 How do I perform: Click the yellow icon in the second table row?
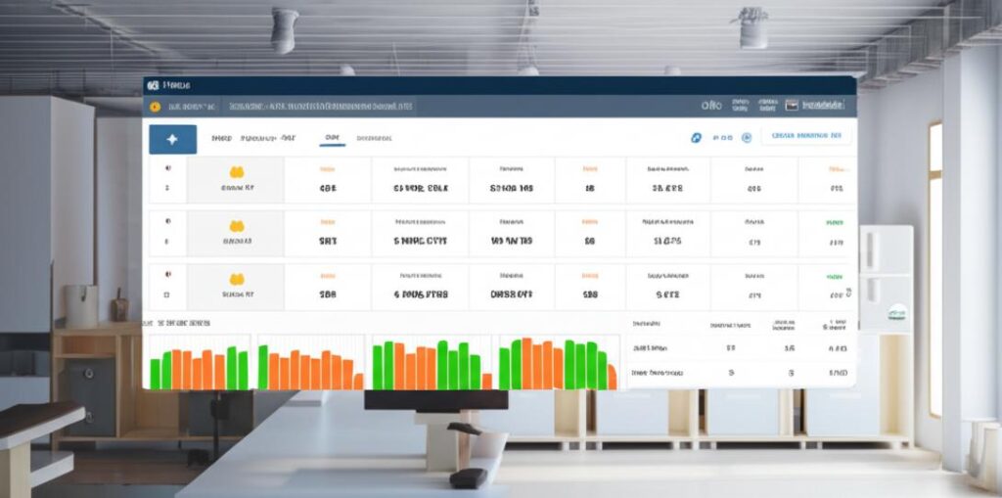(x=235, y=226)
